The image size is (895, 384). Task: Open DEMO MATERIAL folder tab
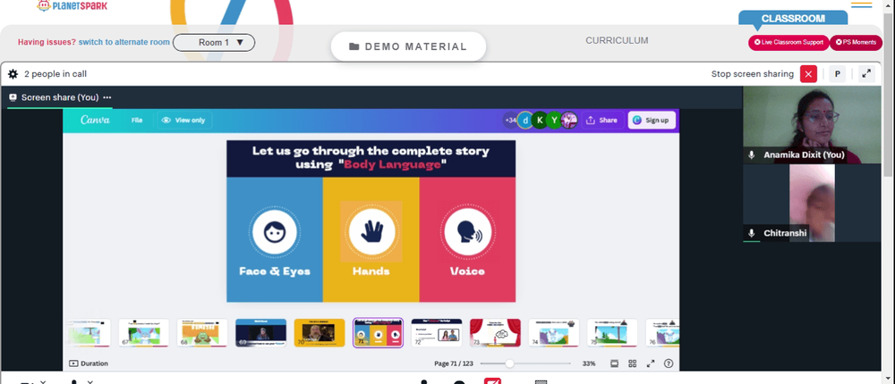click(408, 46)
